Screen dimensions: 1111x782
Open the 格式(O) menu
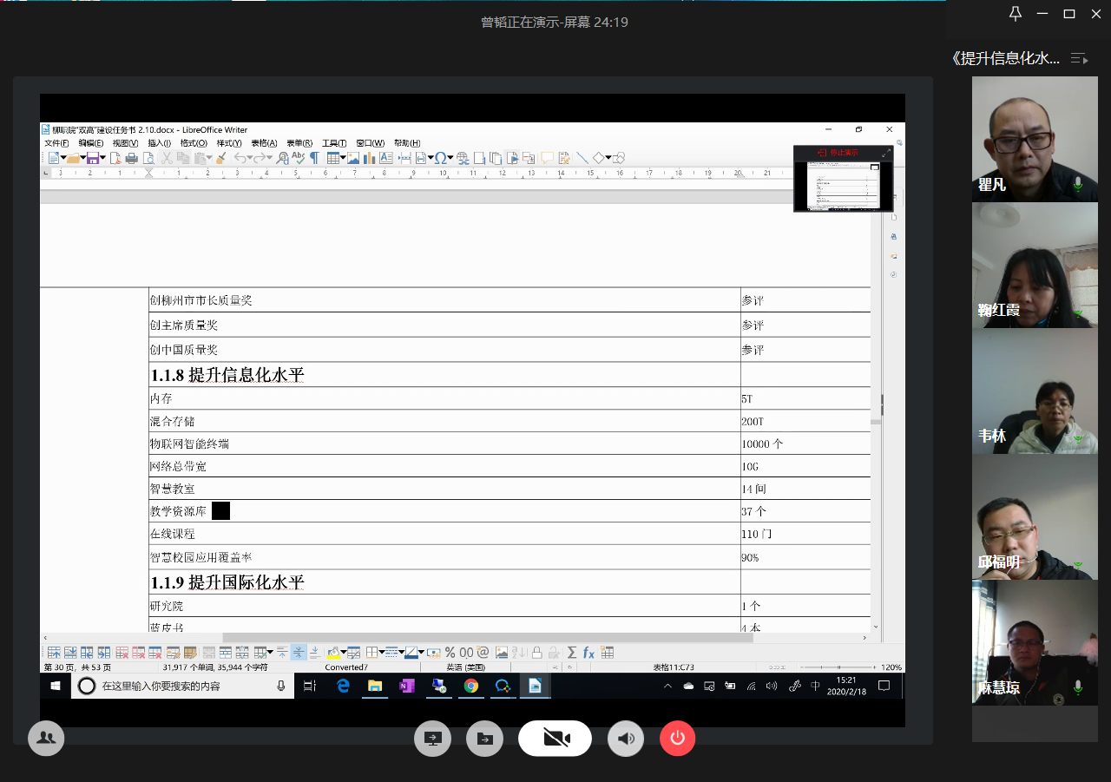(194, 143)
